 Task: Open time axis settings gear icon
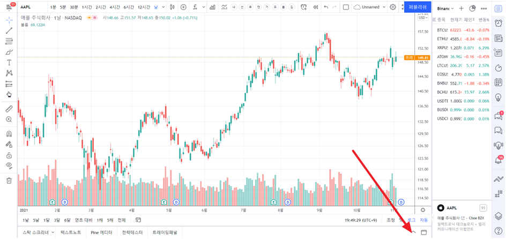point(423,210)
